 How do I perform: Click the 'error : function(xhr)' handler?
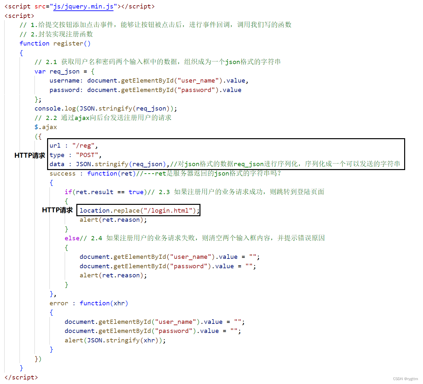click(89, 303)
